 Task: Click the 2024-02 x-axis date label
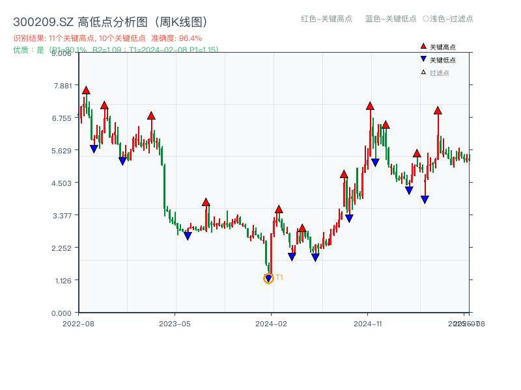point(272,323)
